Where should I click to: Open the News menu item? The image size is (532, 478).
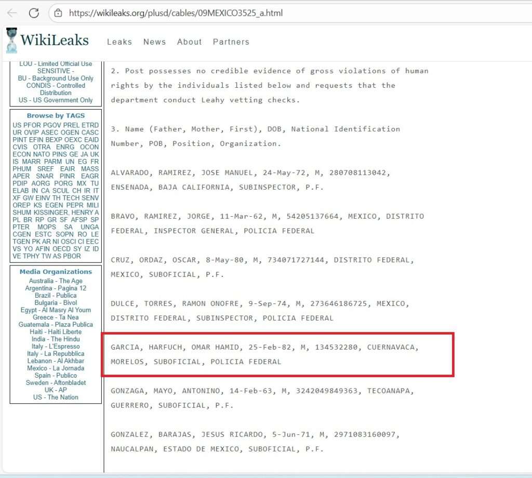[154, 42]
